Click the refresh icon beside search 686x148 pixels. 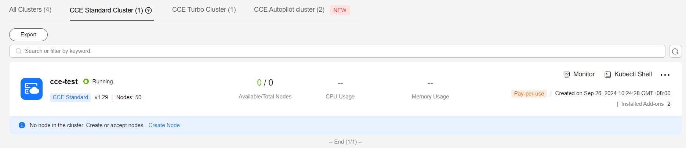coord(675,51)
